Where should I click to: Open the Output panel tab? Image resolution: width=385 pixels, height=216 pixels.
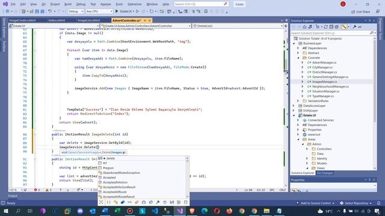13,196
